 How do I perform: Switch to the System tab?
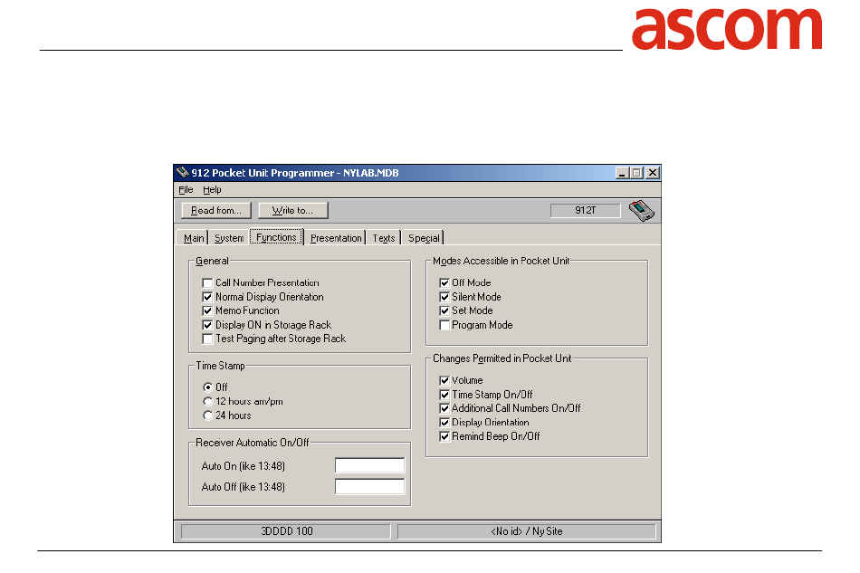tap(229, 238)
